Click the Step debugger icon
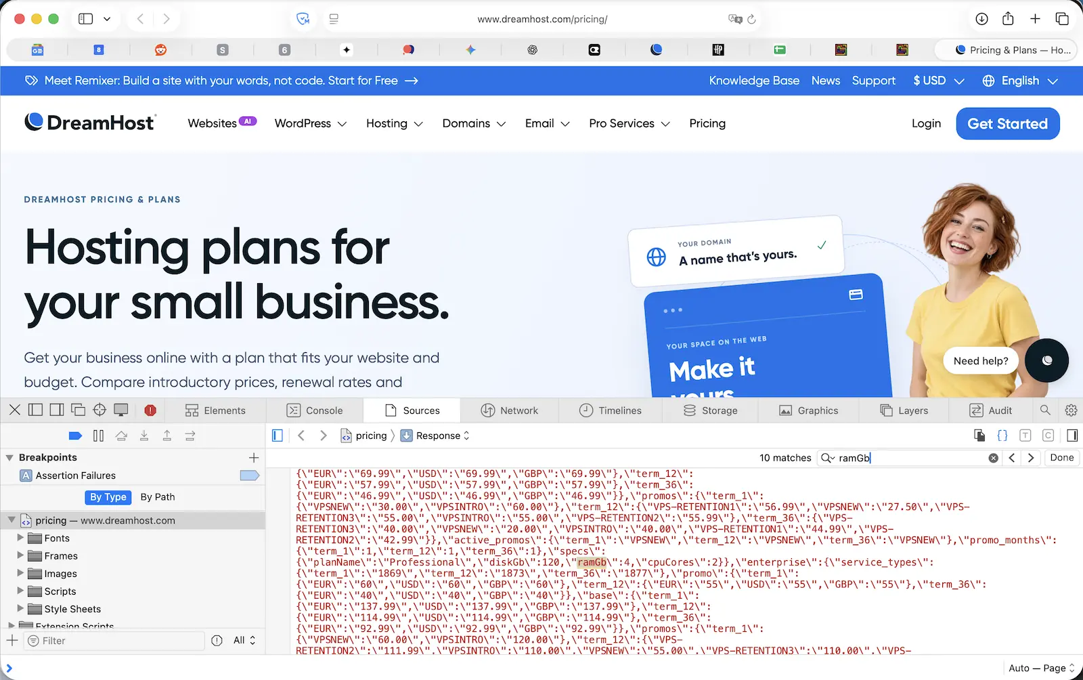 tap(190, 435)
